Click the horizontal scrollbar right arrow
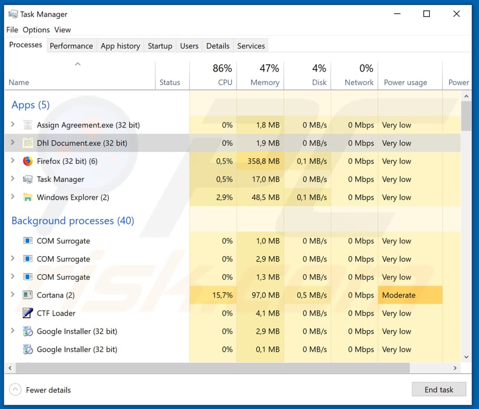 pos(455,368)
